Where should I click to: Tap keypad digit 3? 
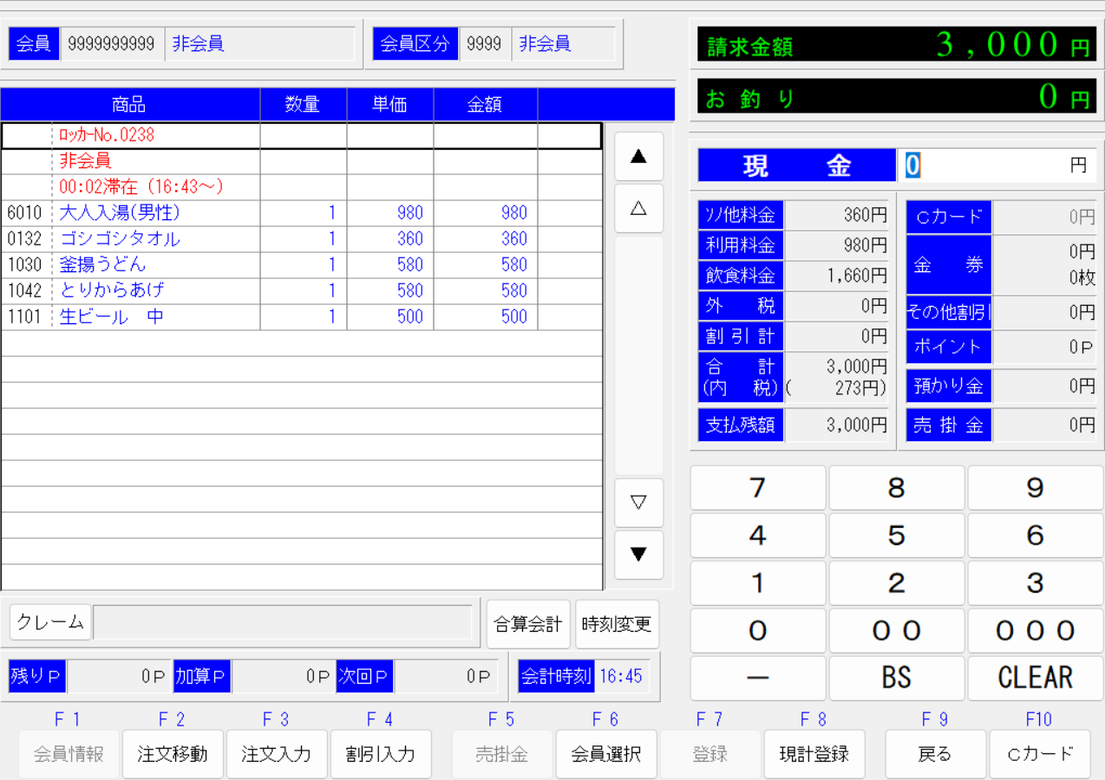1036,583
